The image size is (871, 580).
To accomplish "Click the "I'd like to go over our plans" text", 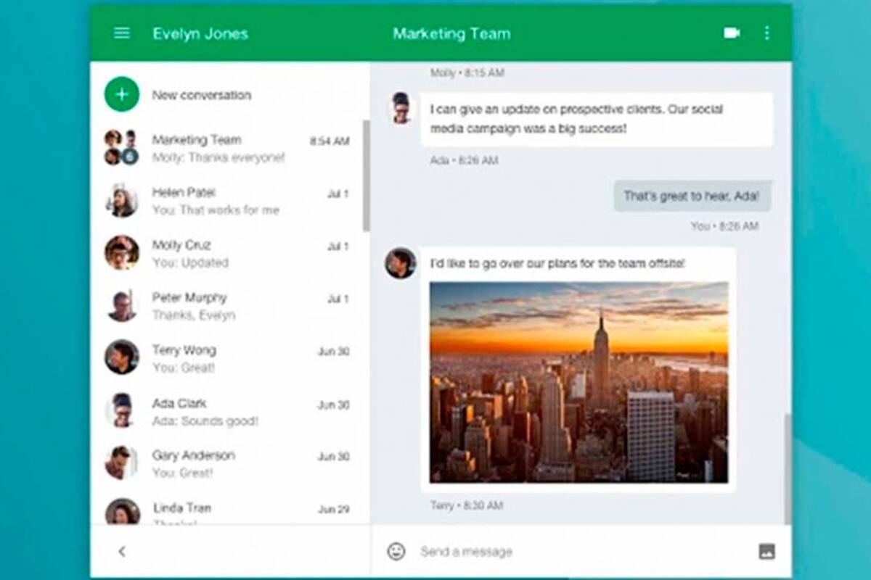I will (x=557, y=264).
